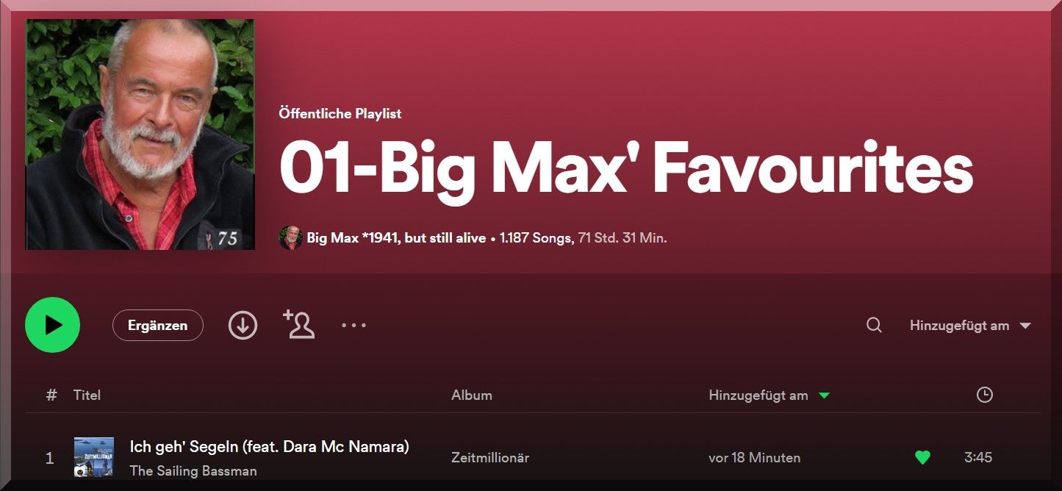Unlike the song with the green heart
The width and height of the screenshot is (1062, 491).
(923, 457)
